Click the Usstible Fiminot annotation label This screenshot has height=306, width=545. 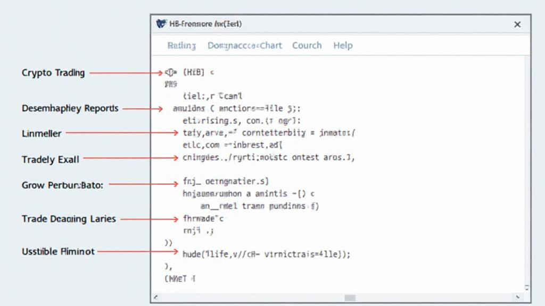coord(58,251)
